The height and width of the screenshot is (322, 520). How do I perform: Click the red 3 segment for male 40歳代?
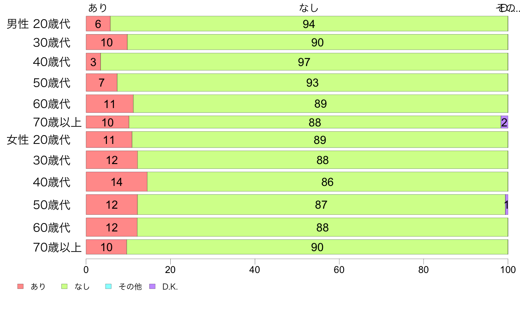pos(93,62)
